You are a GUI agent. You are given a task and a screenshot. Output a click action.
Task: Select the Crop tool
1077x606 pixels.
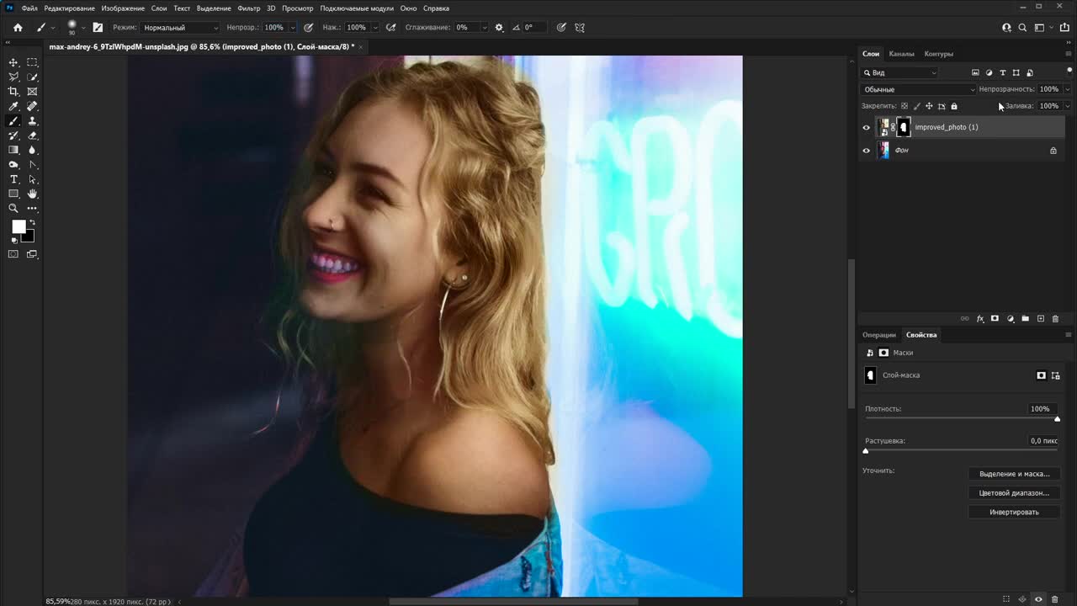[13, 92]
